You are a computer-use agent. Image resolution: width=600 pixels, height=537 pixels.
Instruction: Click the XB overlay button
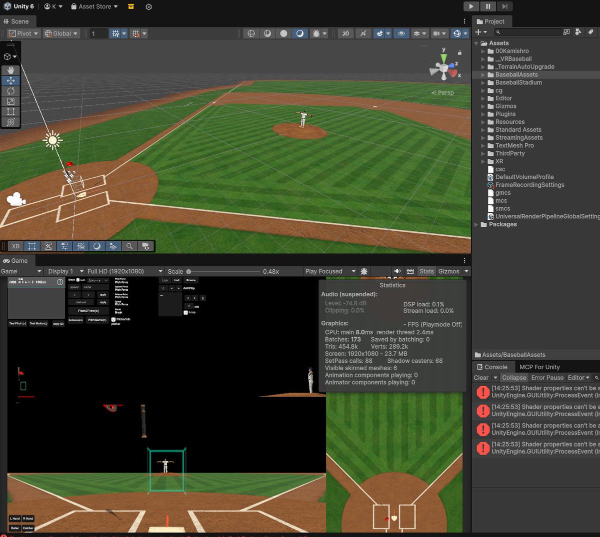click(15, 246)
